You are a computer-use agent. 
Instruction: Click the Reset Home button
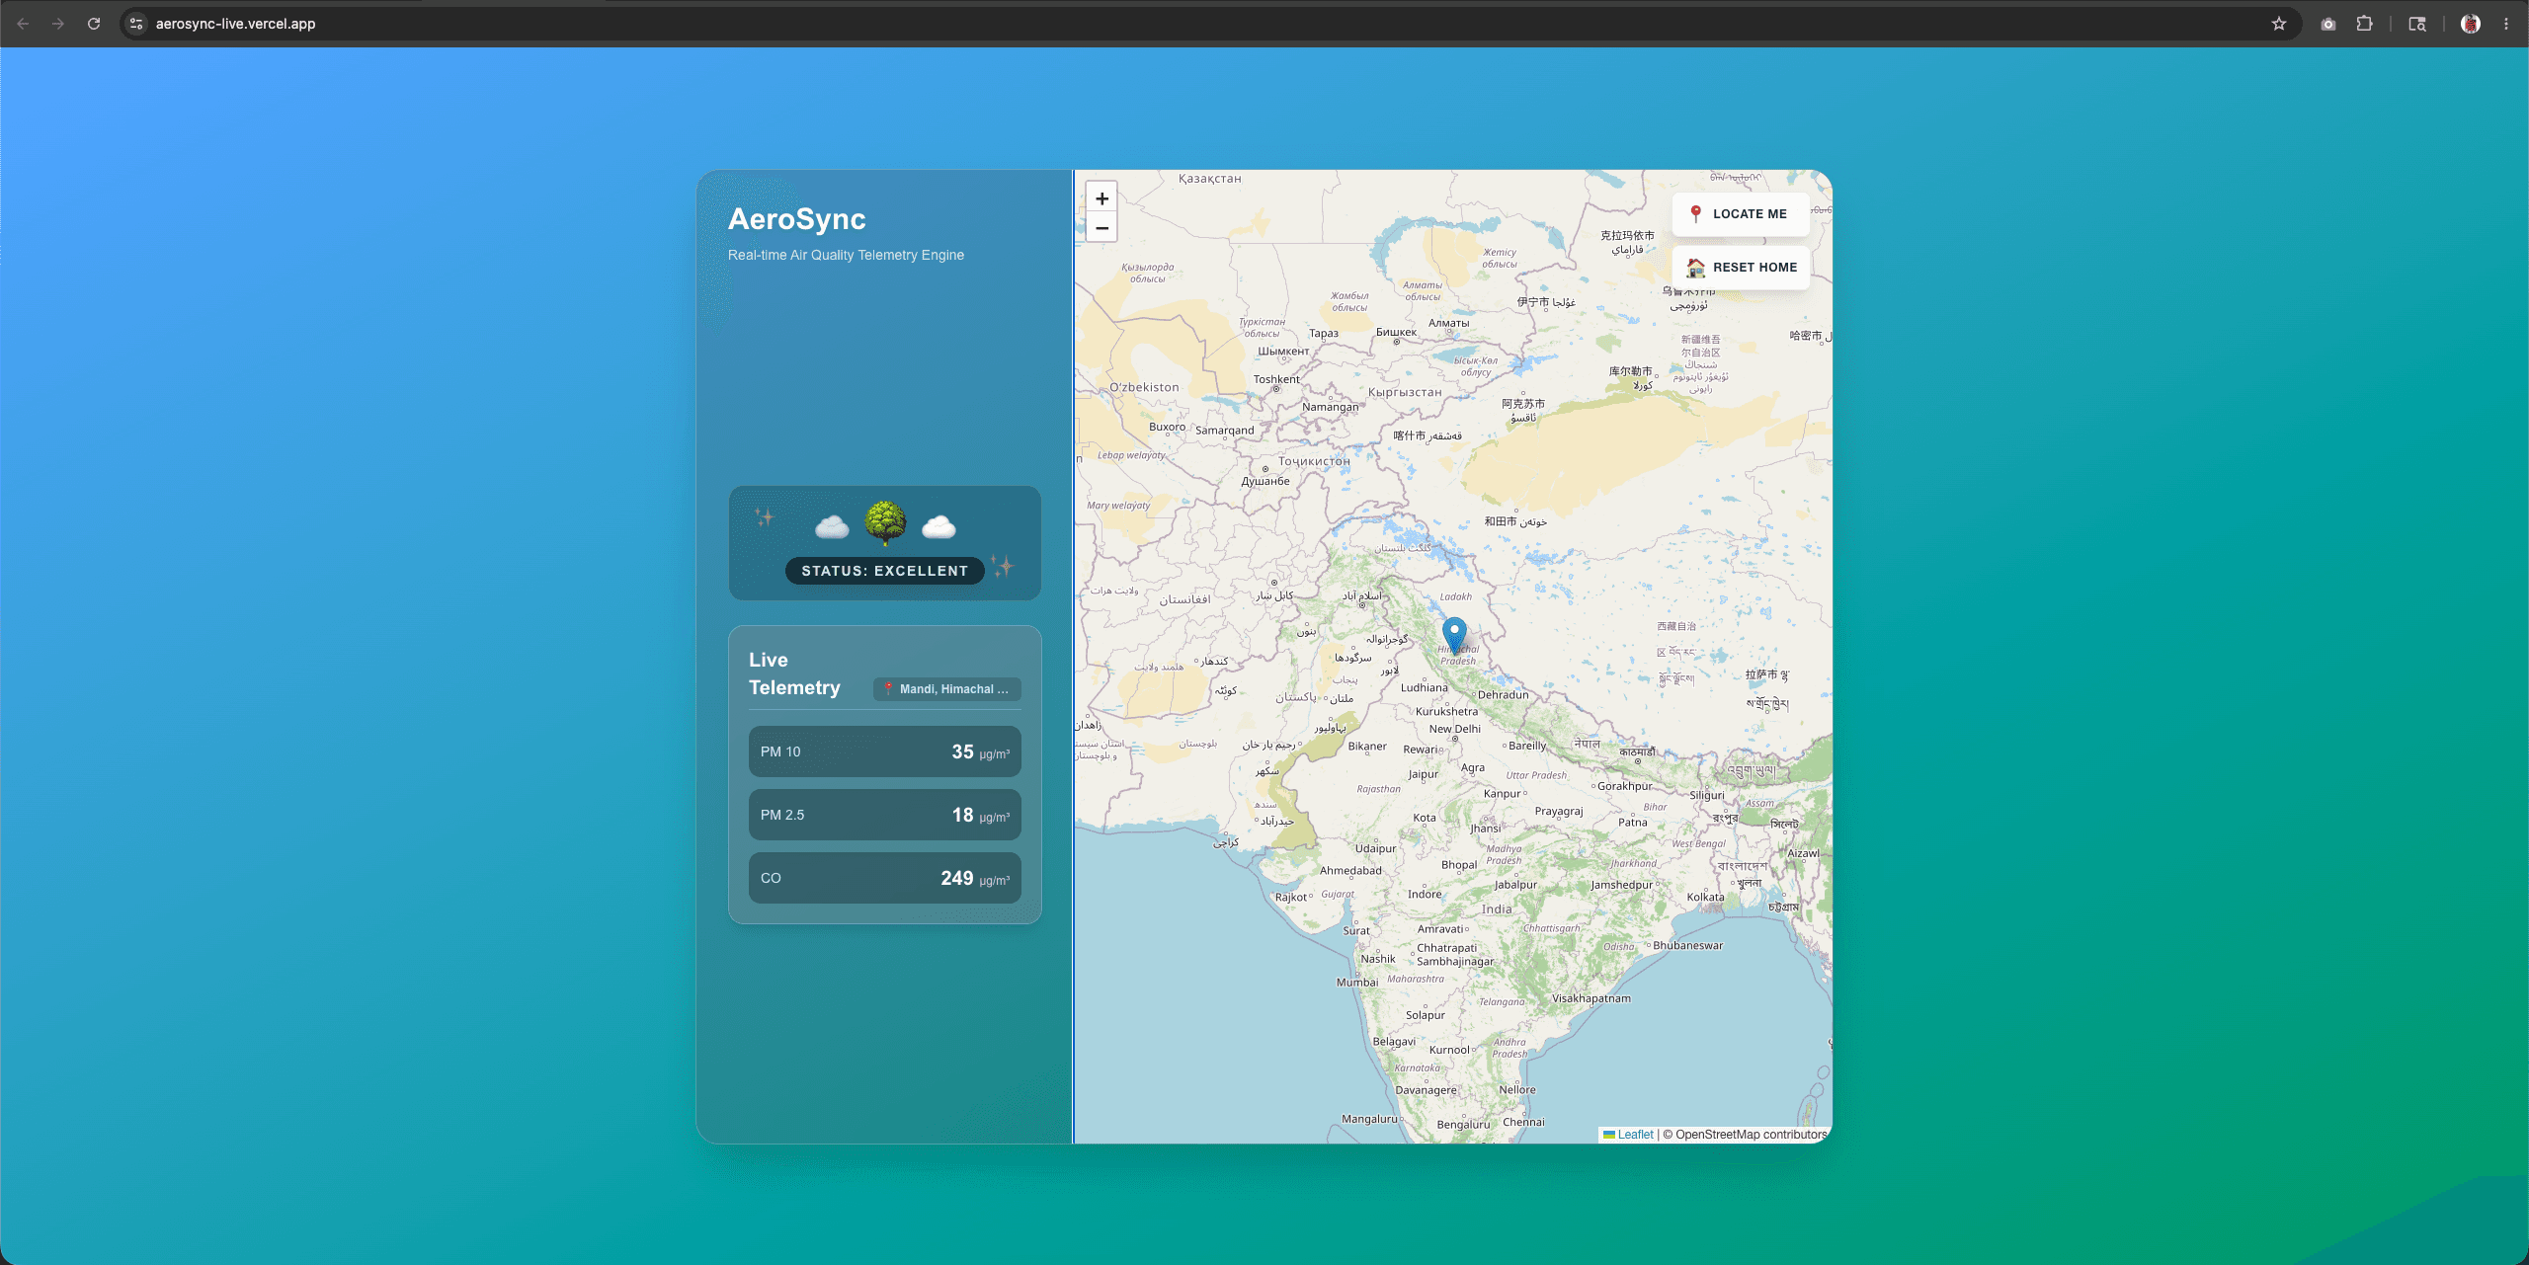click(1741, 268)
